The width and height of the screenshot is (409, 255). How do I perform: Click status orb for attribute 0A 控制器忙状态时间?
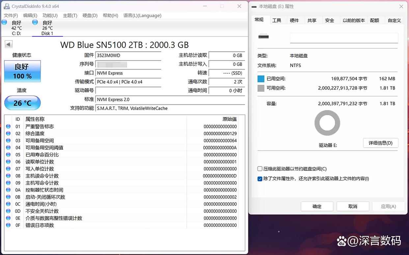(8, 190)
